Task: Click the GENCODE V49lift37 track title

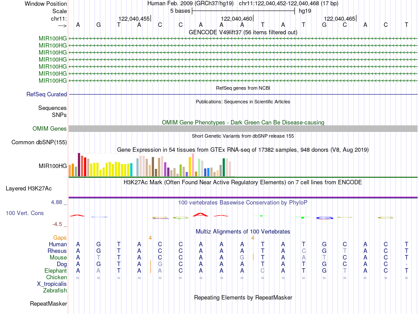Action: pos(243,32)
